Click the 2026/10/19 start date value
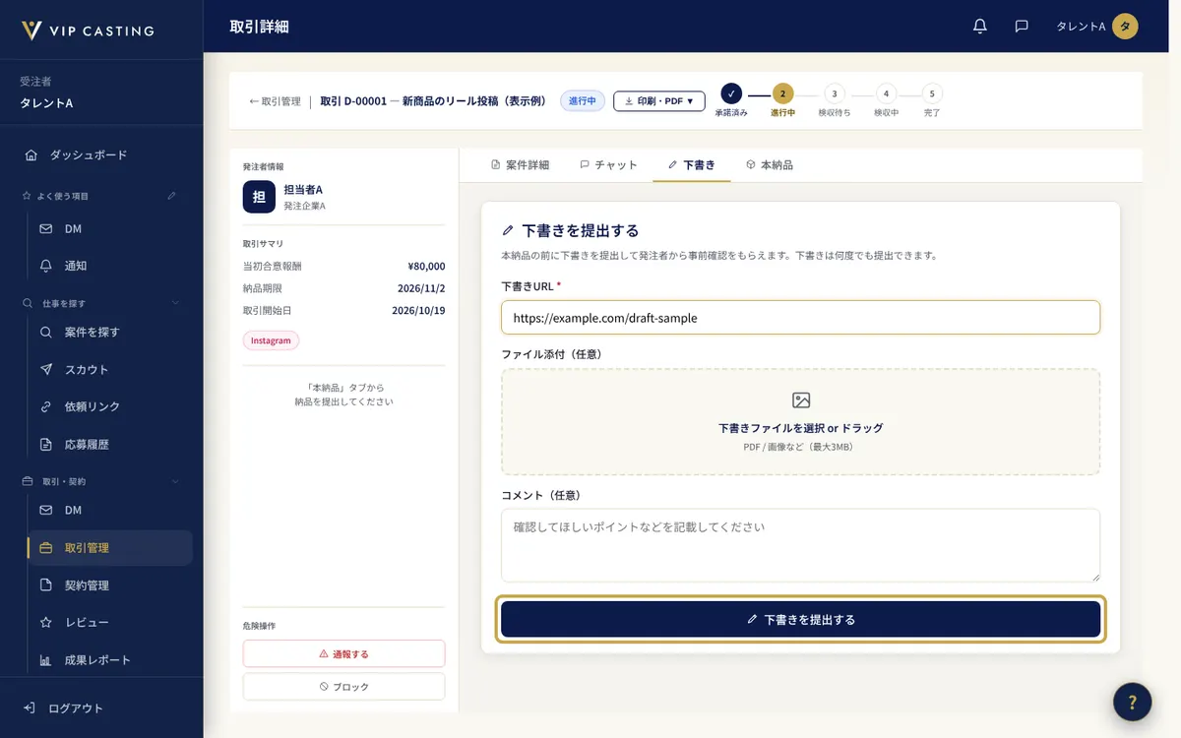1181x738 pixels. 418,310
